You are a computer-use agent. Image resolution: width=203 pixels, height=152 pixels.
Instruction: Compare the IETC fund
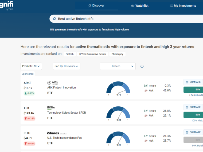coord(193,132)
